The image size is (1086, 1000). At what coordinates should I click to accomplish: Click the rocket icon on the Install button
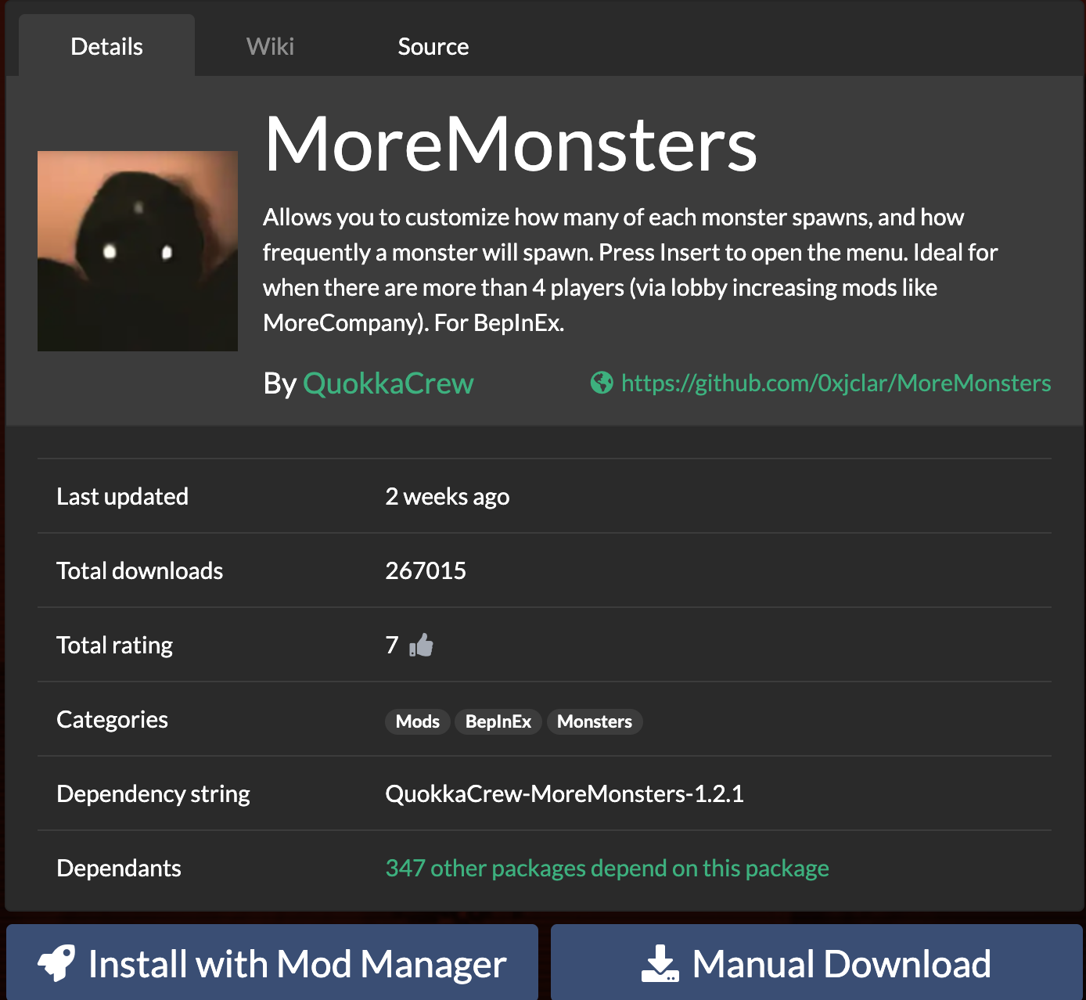tap(57, 963)
